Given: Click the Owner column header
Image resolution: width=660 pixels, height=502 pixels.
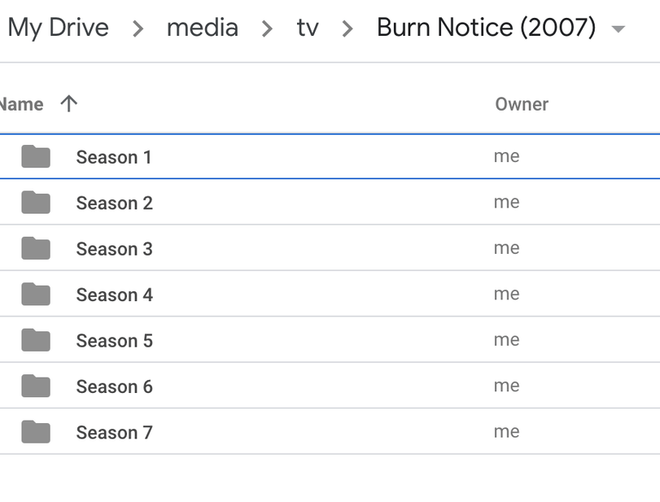Looking at the screenshot, I should pyautogui.click(x=522, y=104).
